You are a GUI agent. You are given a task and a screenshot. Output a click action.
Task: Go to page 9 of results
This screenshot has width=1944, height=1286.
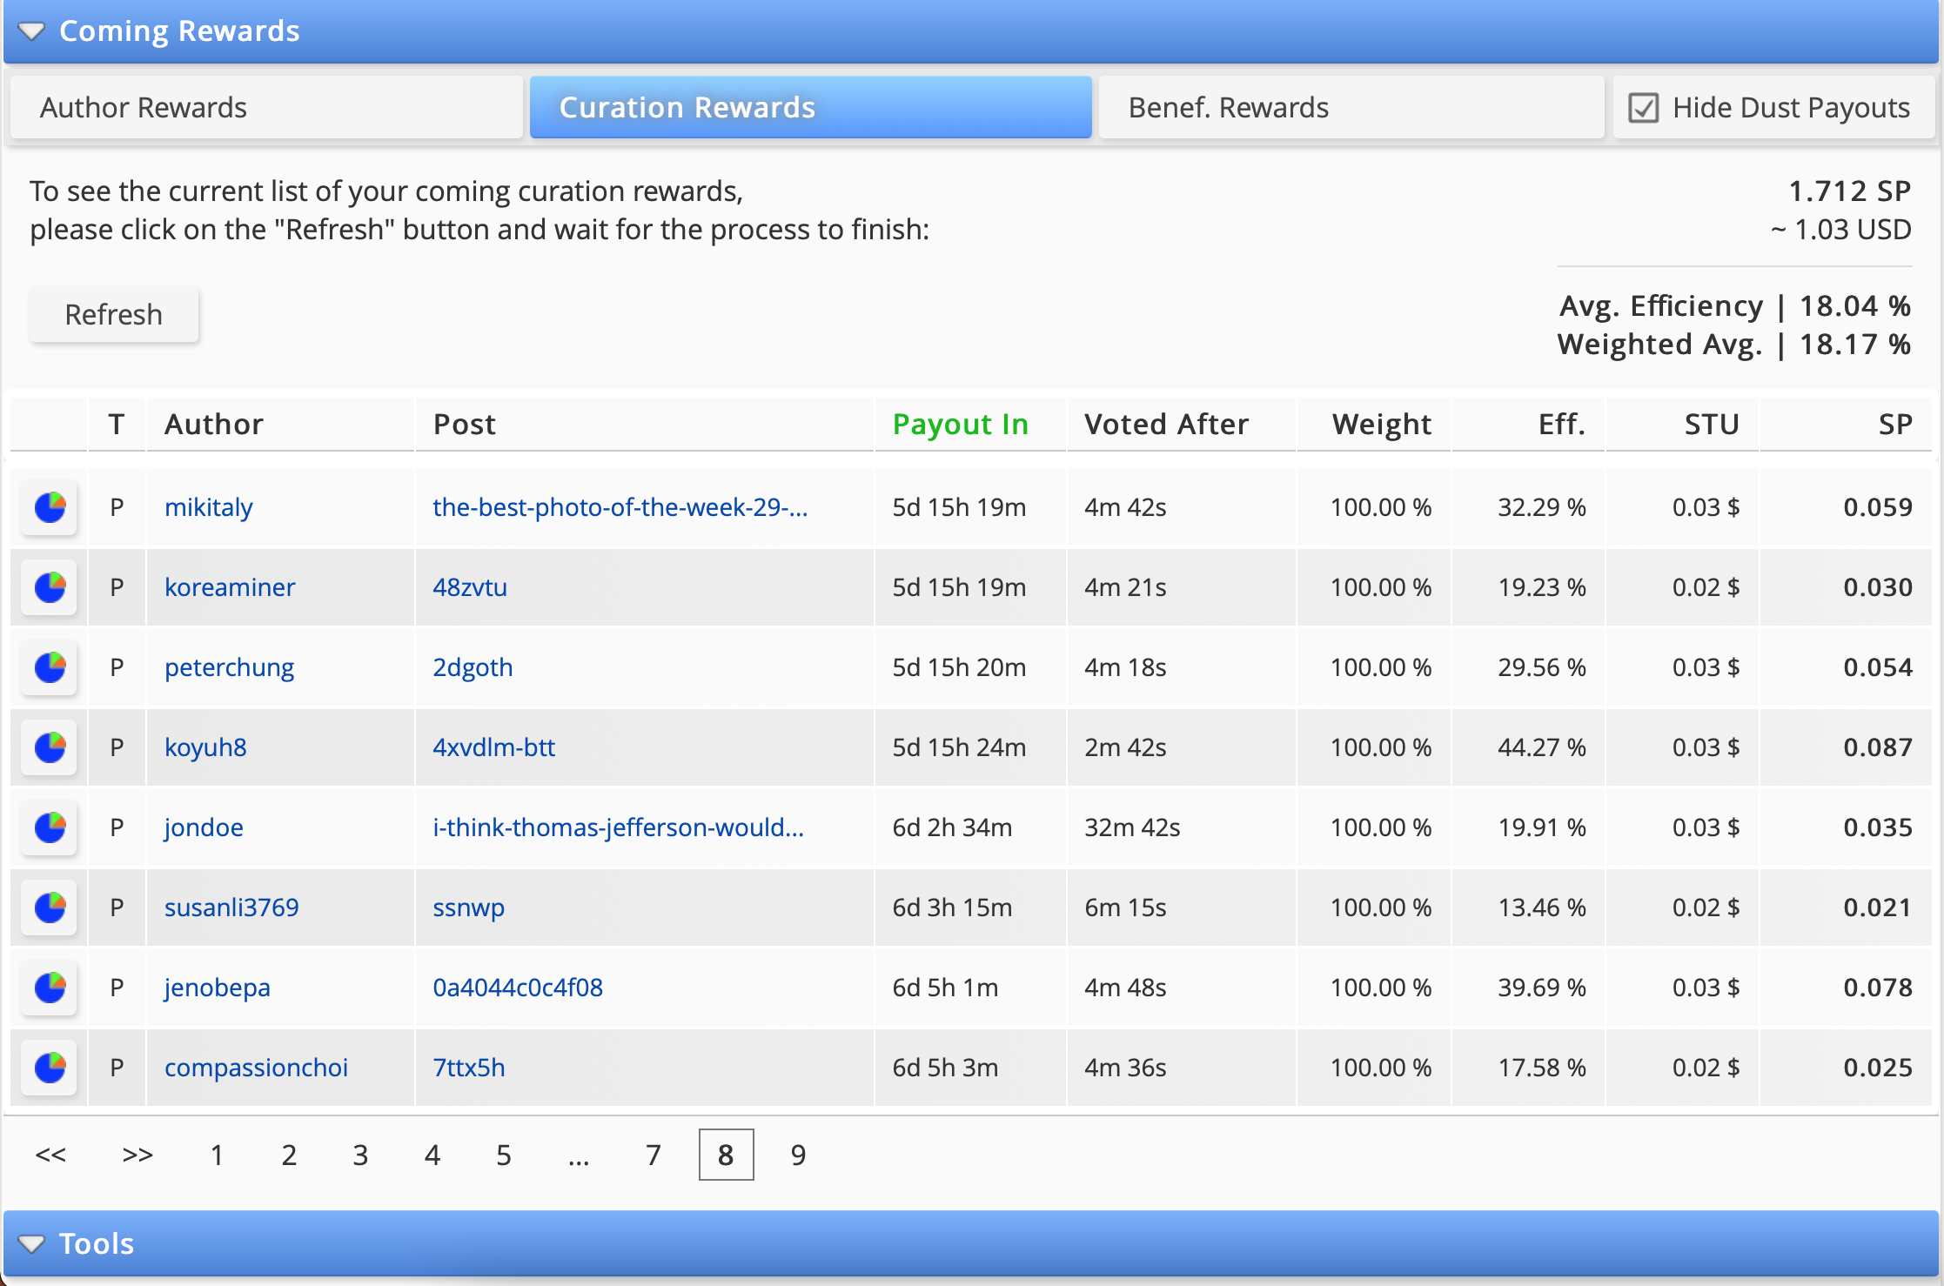coord(798,1155)
